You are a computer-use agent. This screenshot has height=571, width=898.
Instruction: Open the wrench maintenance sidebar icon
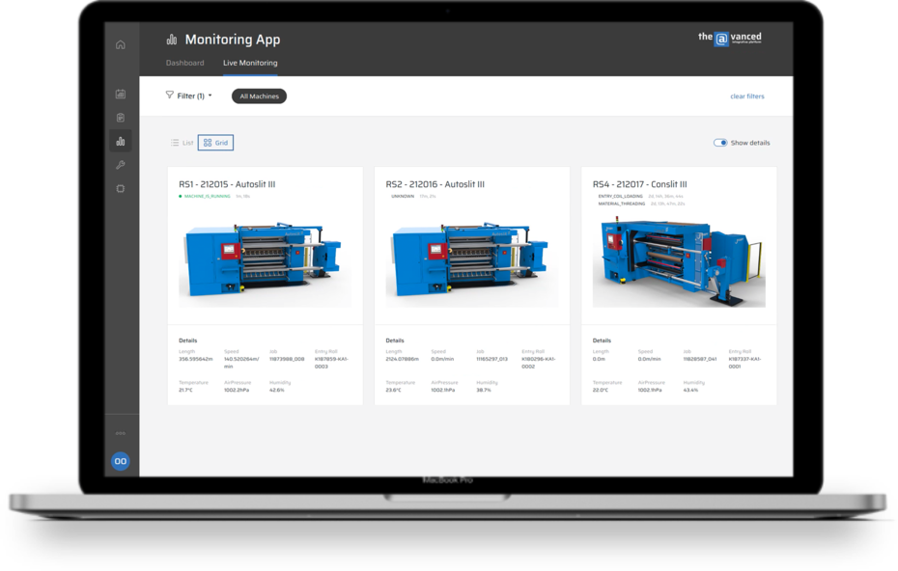[121, 165]
